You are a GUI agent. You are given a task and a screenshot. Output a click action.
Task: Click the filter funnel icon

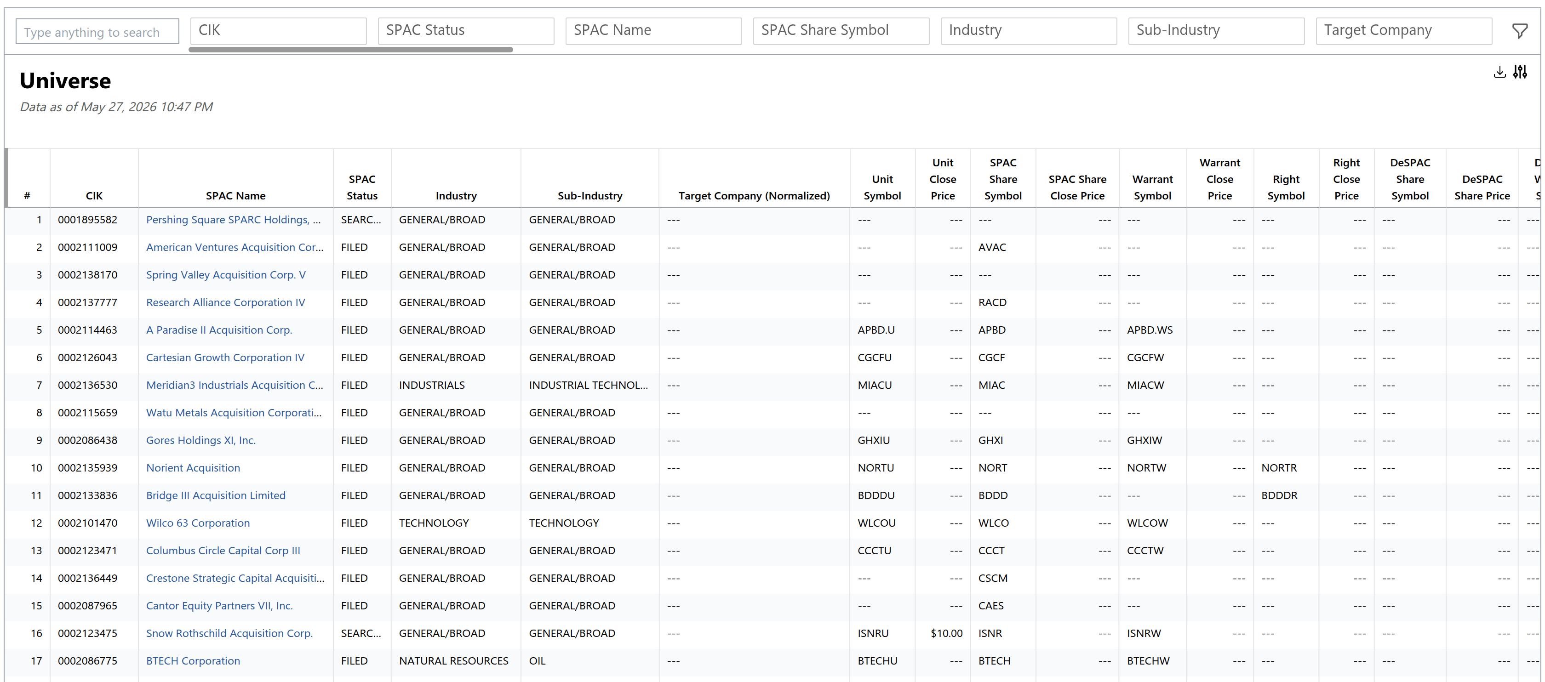(x=1519, y=31)
